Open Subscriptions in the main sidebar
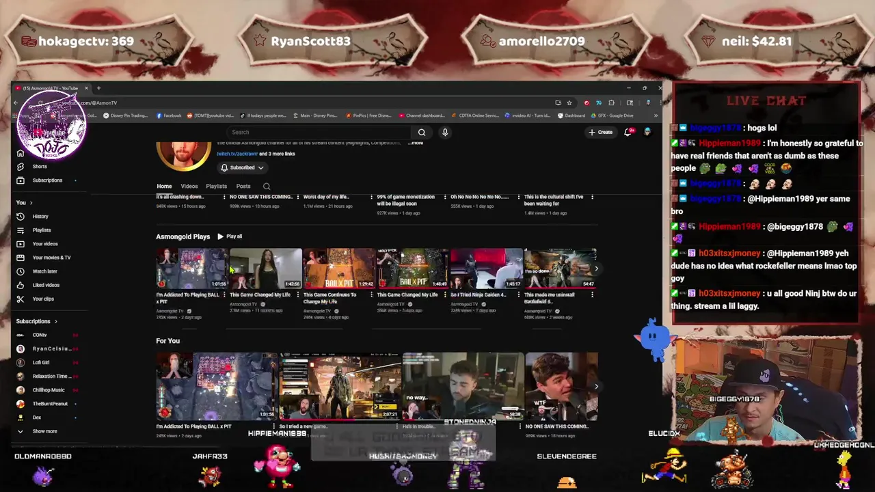 pos(47,180)
